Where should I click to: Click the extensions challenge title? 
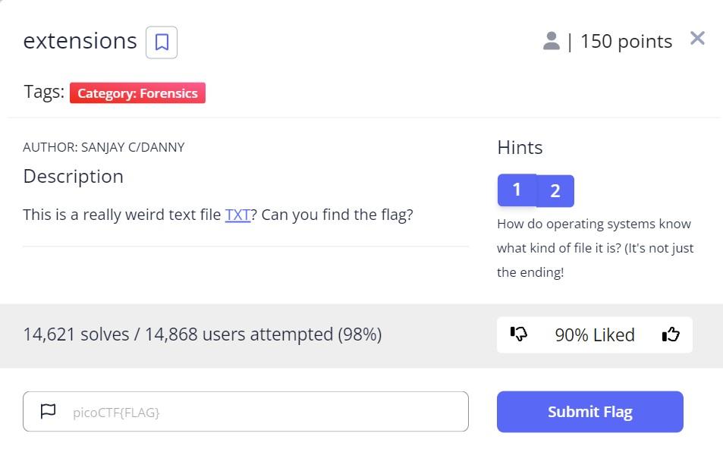[80, 41]
